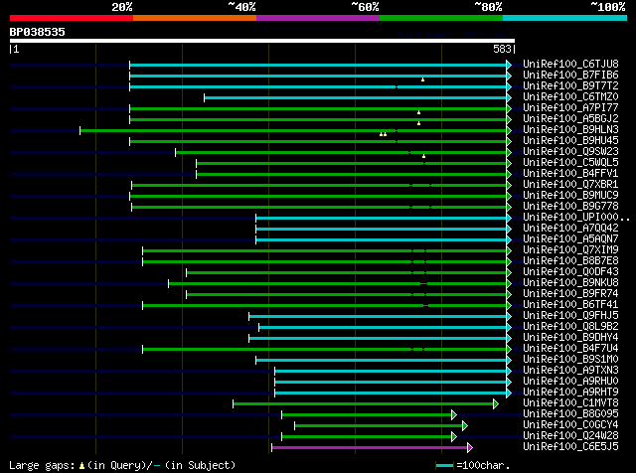Image resolution: width=636 pixels, height=473 pixels.
Task: Open the UniRef100_Q0DF43 label
Action: click(x=570, y=272)
